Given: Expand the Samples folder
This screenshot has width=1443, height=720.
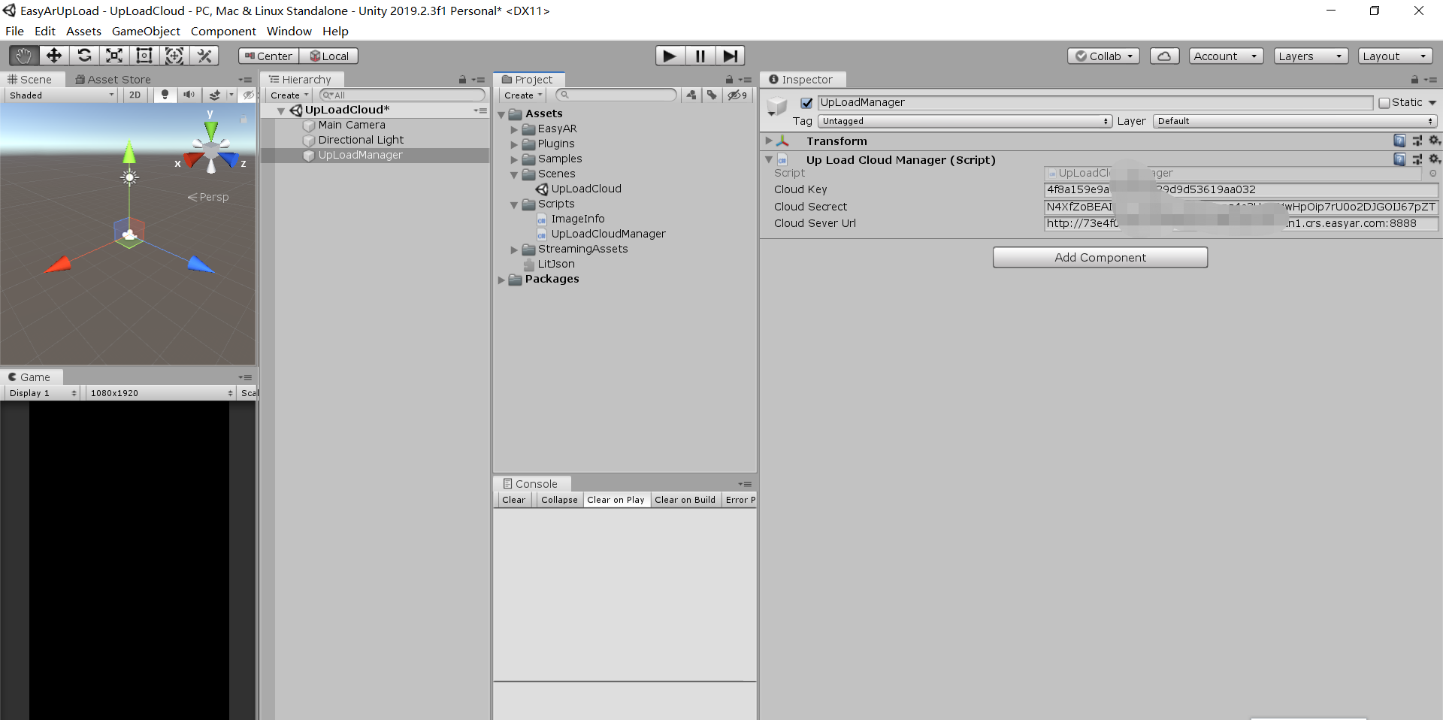Looking at the screenshot, I should 515,159.
